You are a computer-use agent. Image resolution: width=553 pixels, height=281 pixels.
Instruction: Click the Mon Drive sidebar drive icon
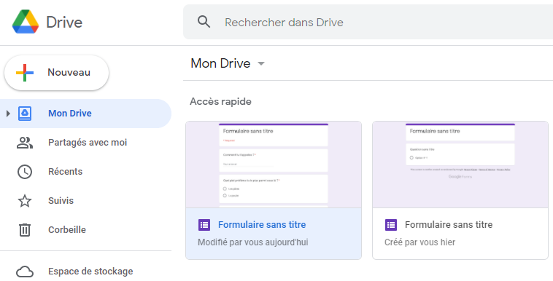[x=25, y=114]
